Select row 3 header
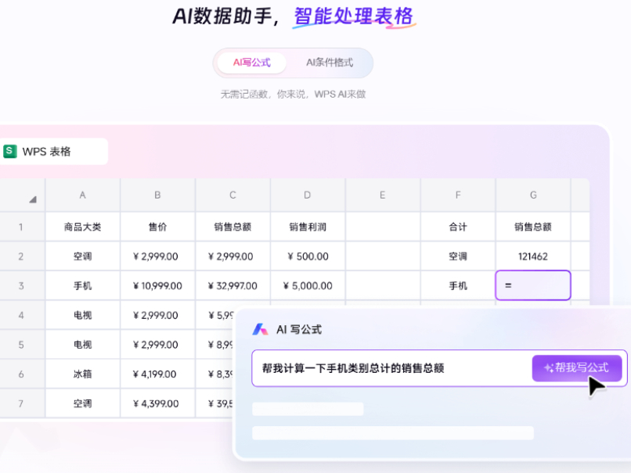The image size is (631, 473). pos(21,285)
